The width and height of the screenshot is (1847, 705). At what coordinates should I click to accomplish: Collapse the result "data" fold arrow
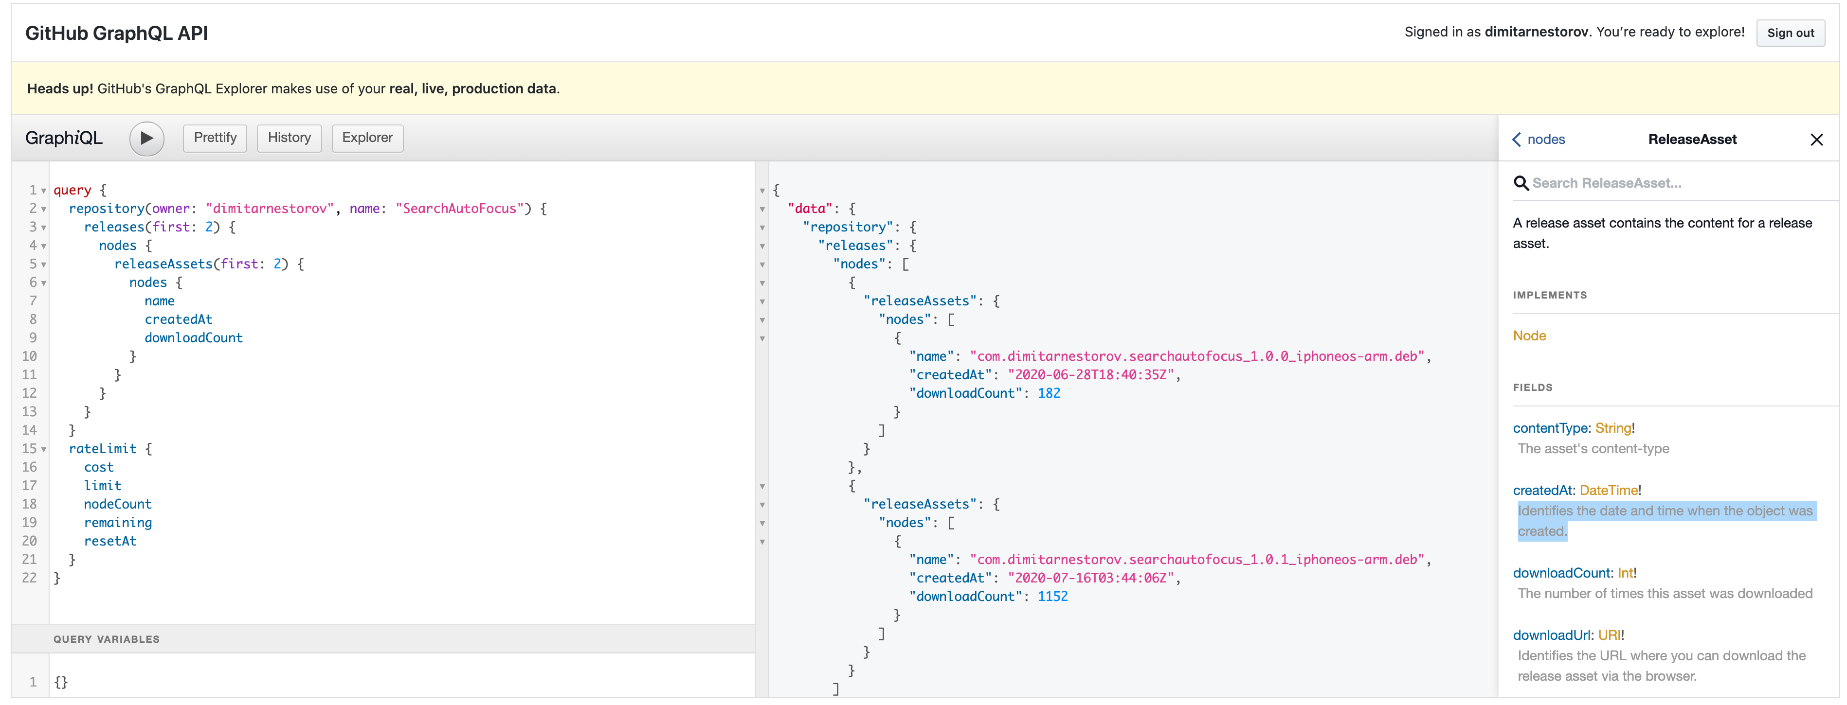click(762, 209)
